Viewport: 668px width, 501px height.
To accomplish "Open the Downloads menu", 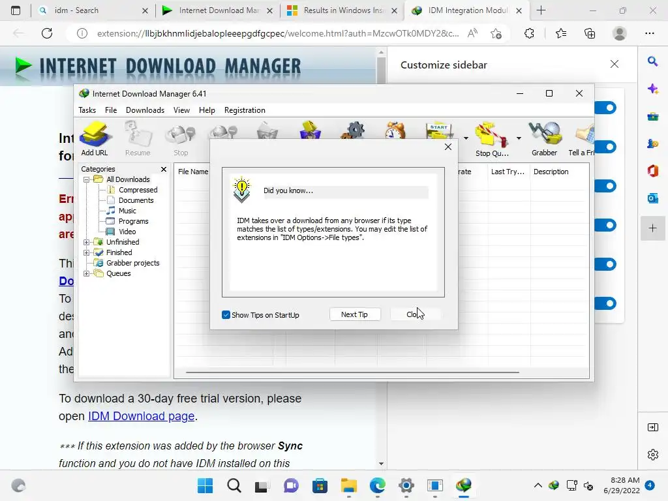I will 145,110.
